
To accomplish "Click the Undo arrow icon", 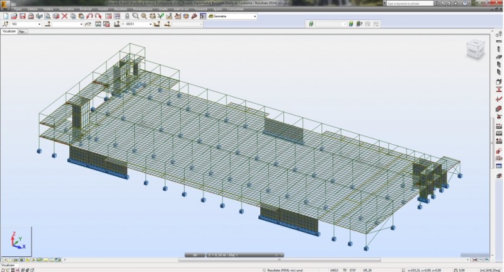I will coord(89,16).
